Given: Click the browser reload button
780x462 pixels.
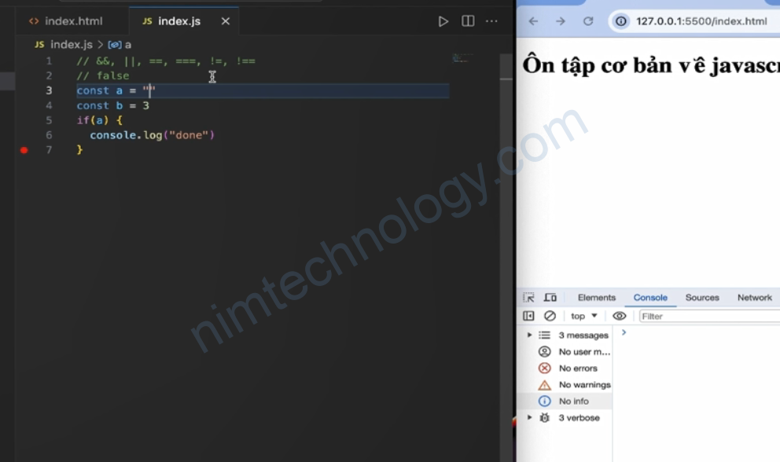Looking at the screenshot, I should click(x=588, y=21).
